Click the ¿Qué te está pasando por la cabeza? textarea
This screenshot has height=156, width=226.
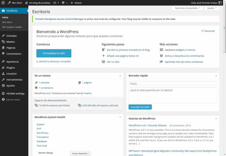(173, 95)
